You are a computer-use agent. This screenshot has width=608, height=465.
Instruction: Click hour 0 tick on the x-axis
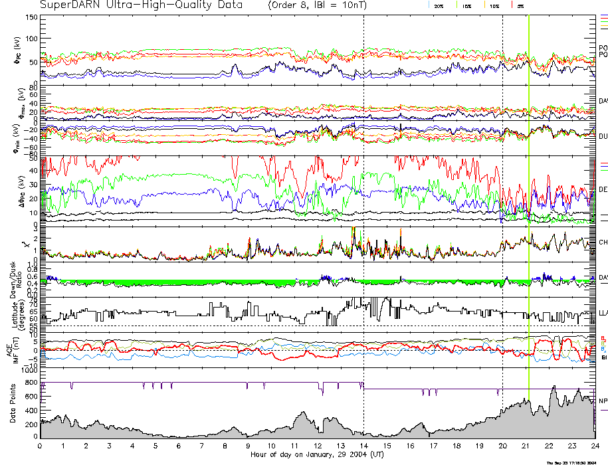click(41, 446)
